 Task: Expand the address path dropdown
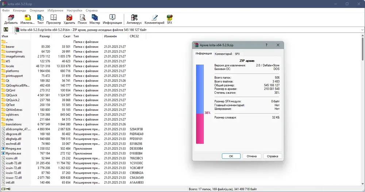[362, 30]
